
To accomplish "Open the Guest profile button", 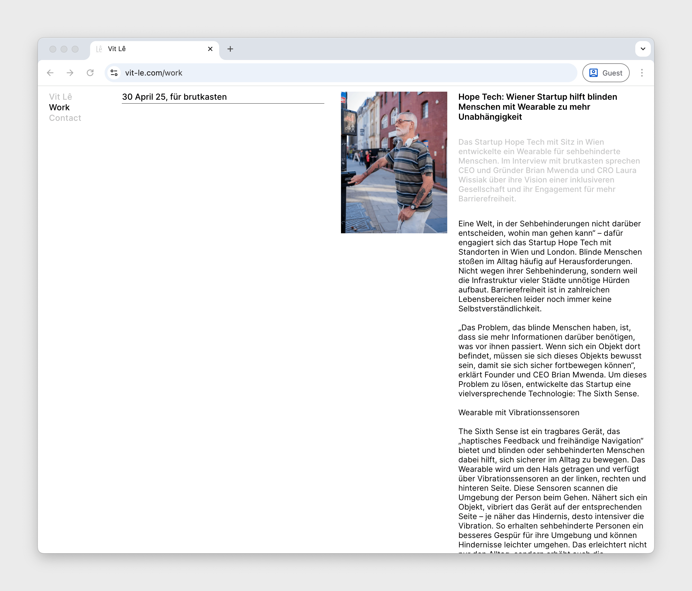I will click(x=605, y=73).
